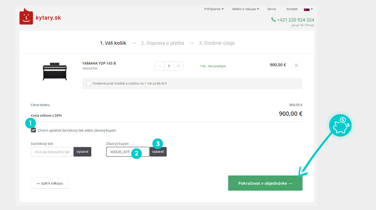The image size is (376, 210).
Task: Click the product code HN240795
Action: click(90, 69)
